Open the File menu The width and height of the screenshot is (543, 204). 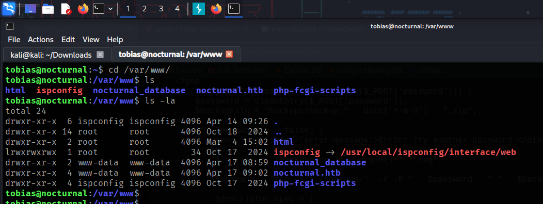(x=14, y=40)
